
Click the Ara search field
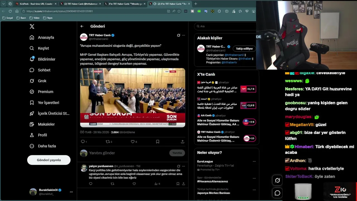point(225,26)
